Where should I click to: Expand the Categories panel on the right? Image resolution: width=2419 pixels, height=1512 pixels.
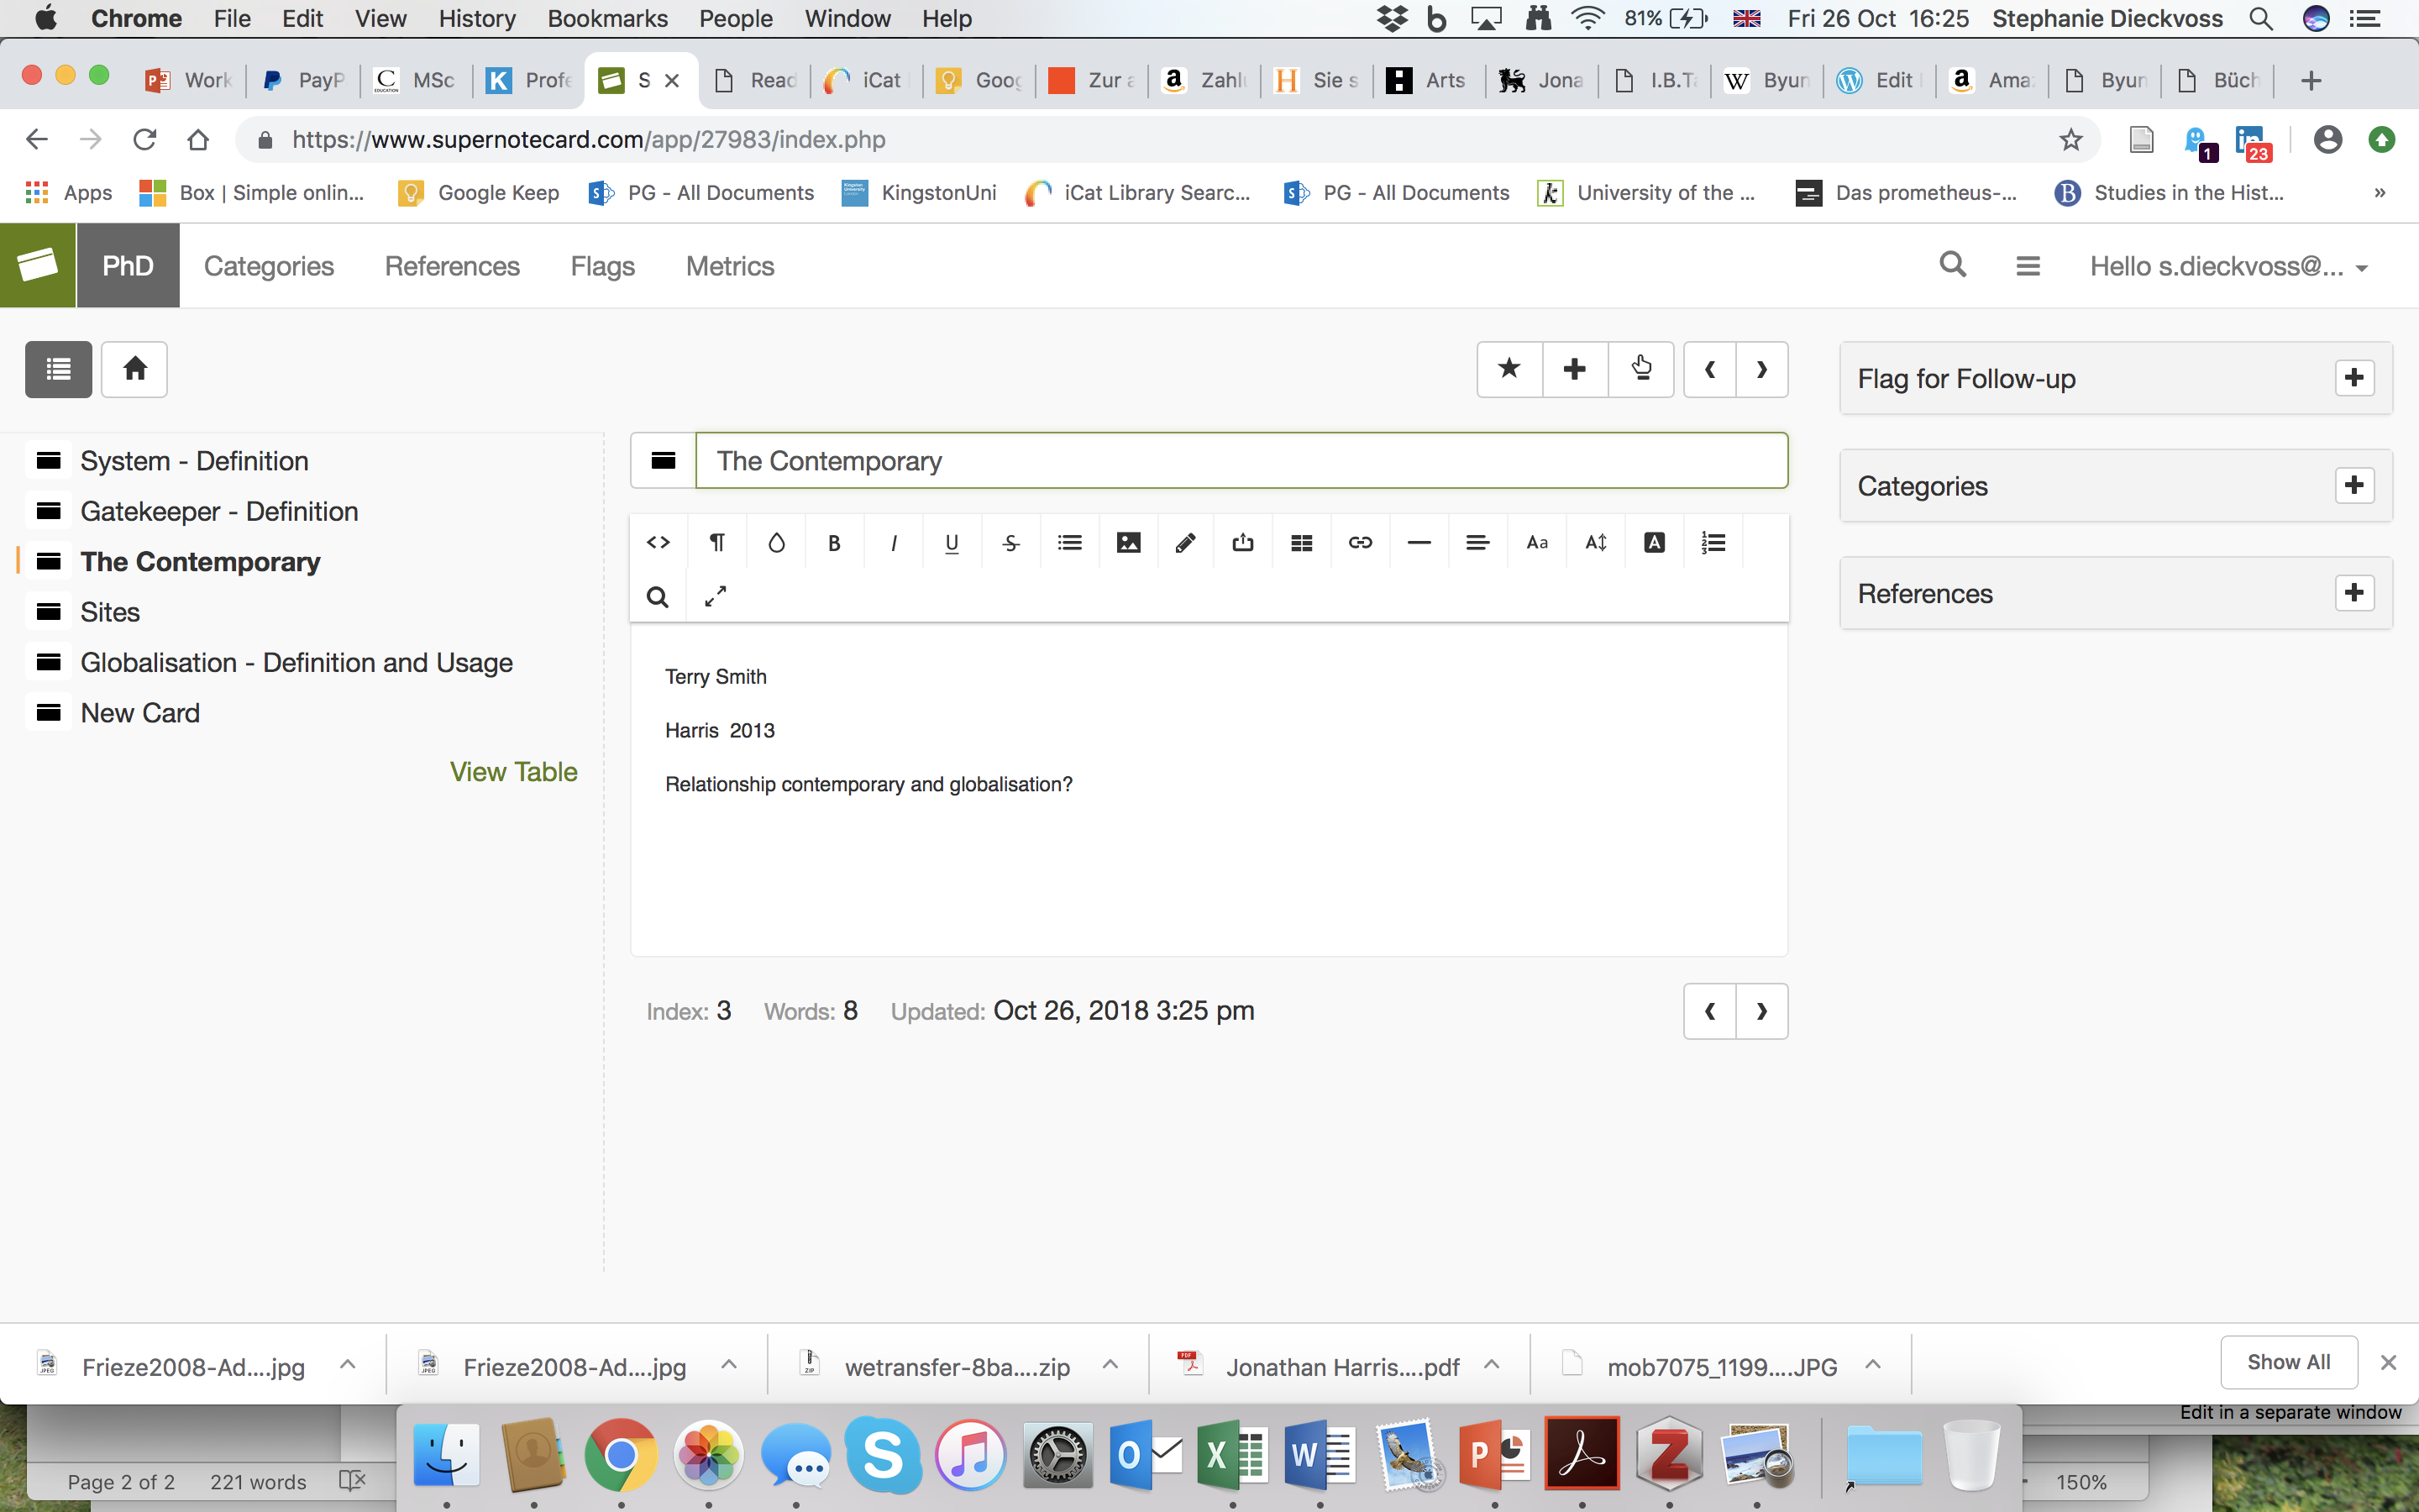click(2355, 485)
